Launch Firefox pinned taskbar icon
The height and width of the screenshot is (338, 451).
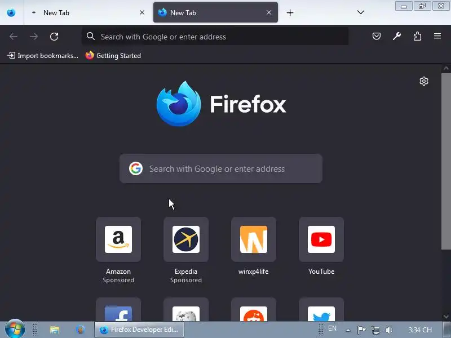[x=80, y=330]
